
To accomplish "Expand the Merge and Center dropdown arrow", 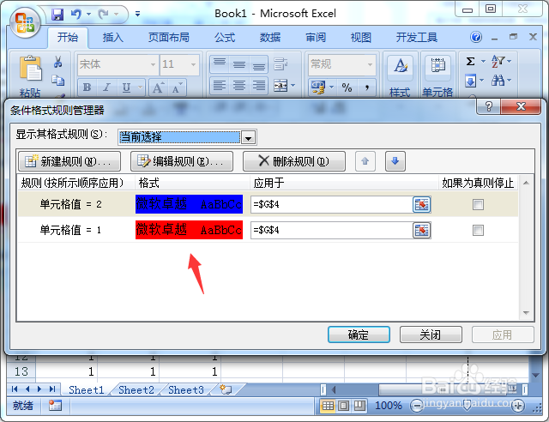I will tap(293, 86).
